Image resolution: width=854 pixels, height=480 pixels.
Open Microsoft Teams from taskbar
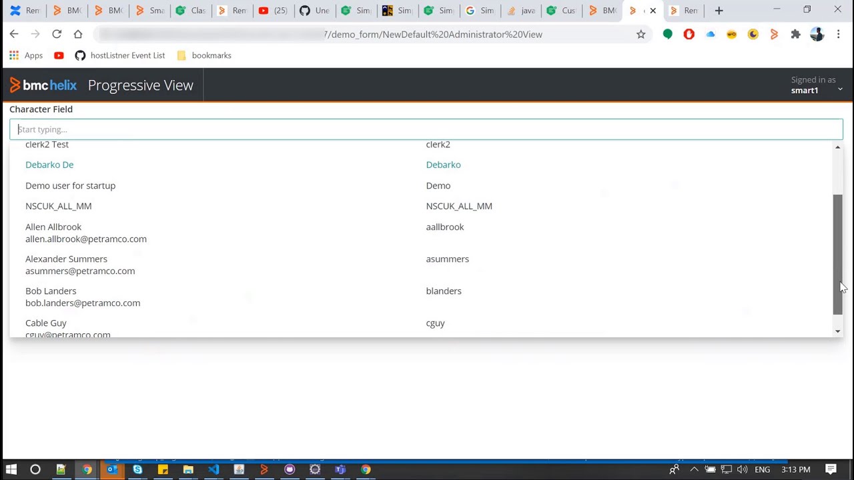340,470
